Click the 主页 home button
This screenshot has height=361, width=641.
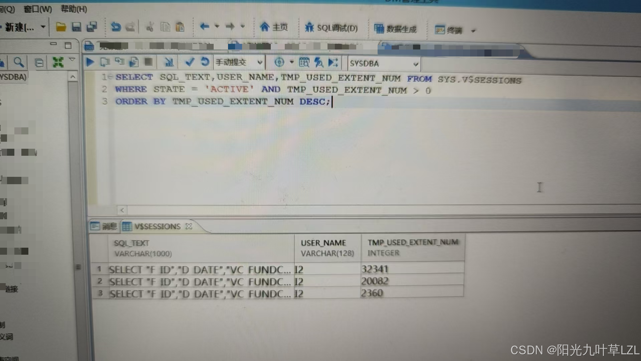(274, 27)
